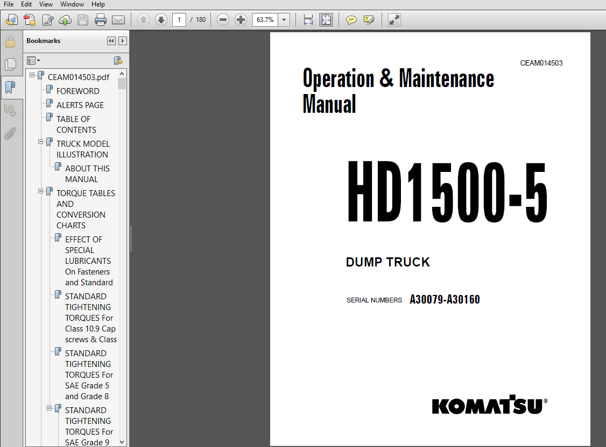Image resolution: width=606 pixels, height=447 pixels.
Task: Click the bookmarks scrollbar thumb
Action: point(122,84)
